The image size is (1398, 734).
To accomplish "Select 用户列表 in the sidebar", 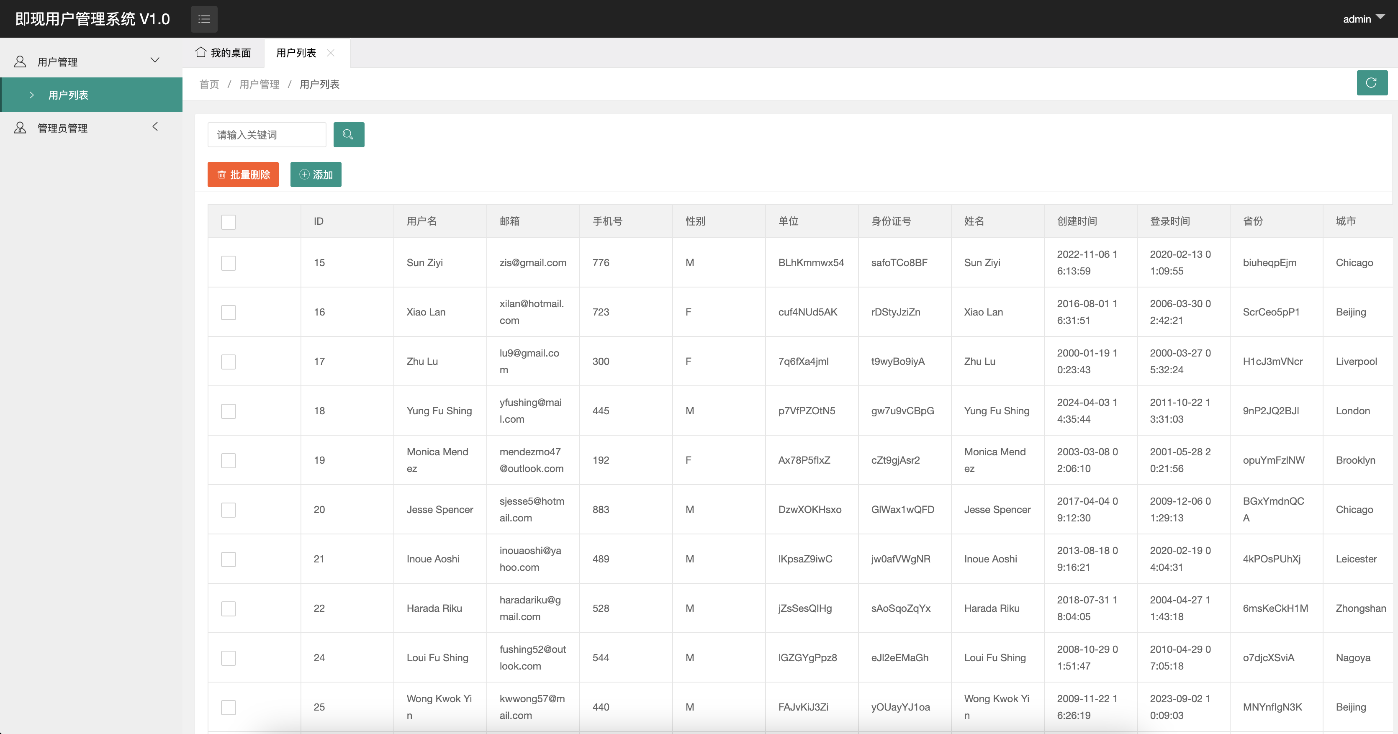I will 91,95.
